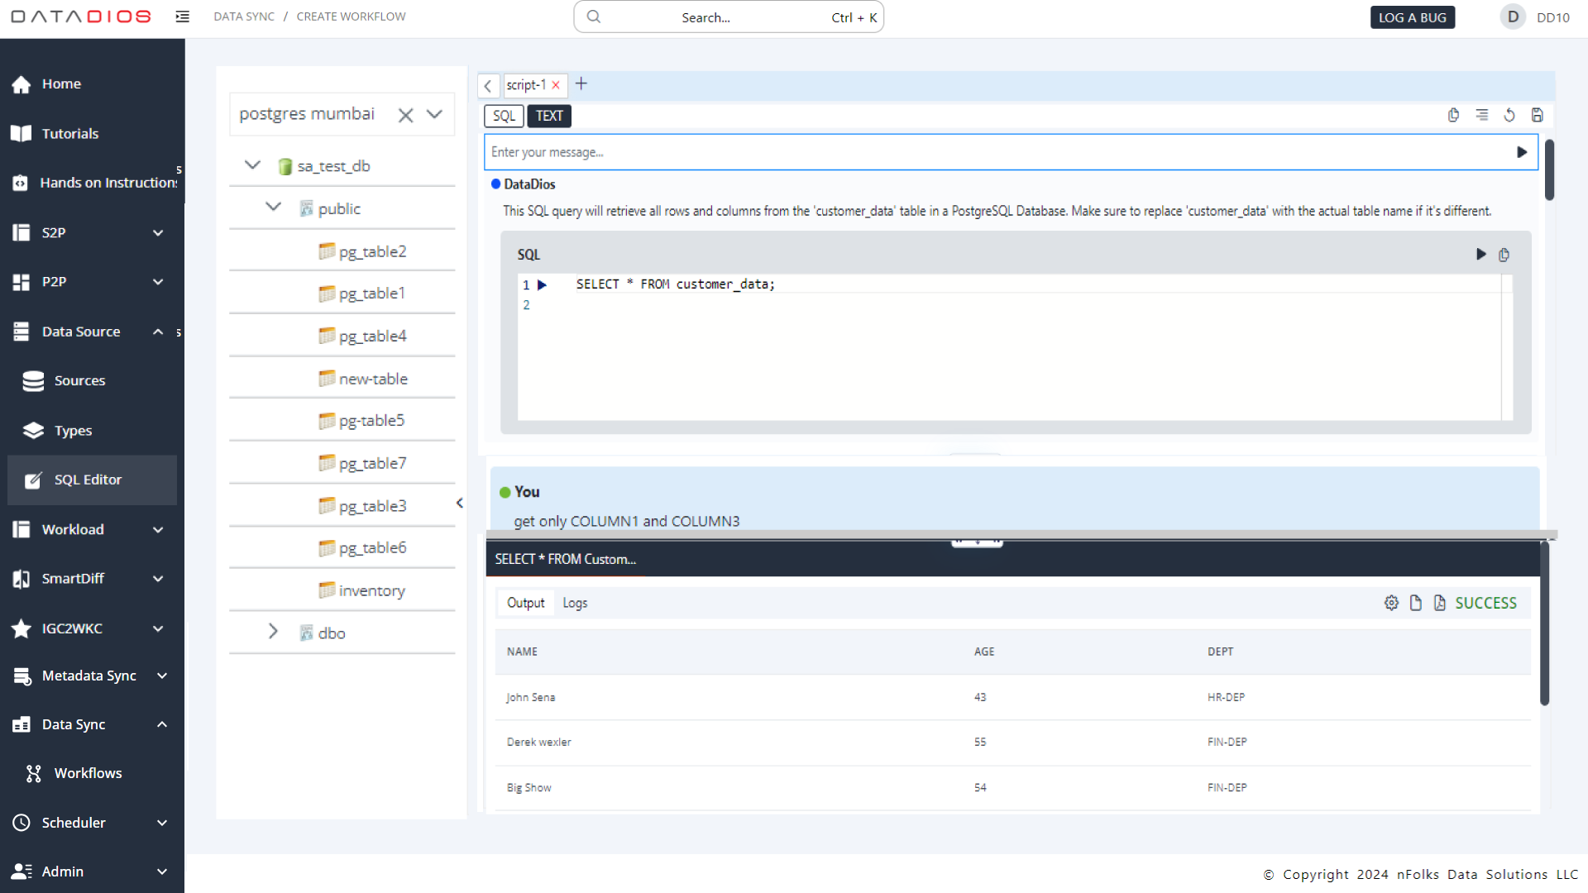Image resolution: width=1588 pixels, height=893 pixels.
Task: Expand the S2P menu
Action: [x=158, y=233]
